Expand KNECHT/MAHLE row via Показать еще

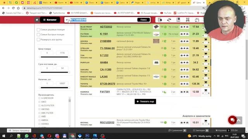tap(86, 79)
